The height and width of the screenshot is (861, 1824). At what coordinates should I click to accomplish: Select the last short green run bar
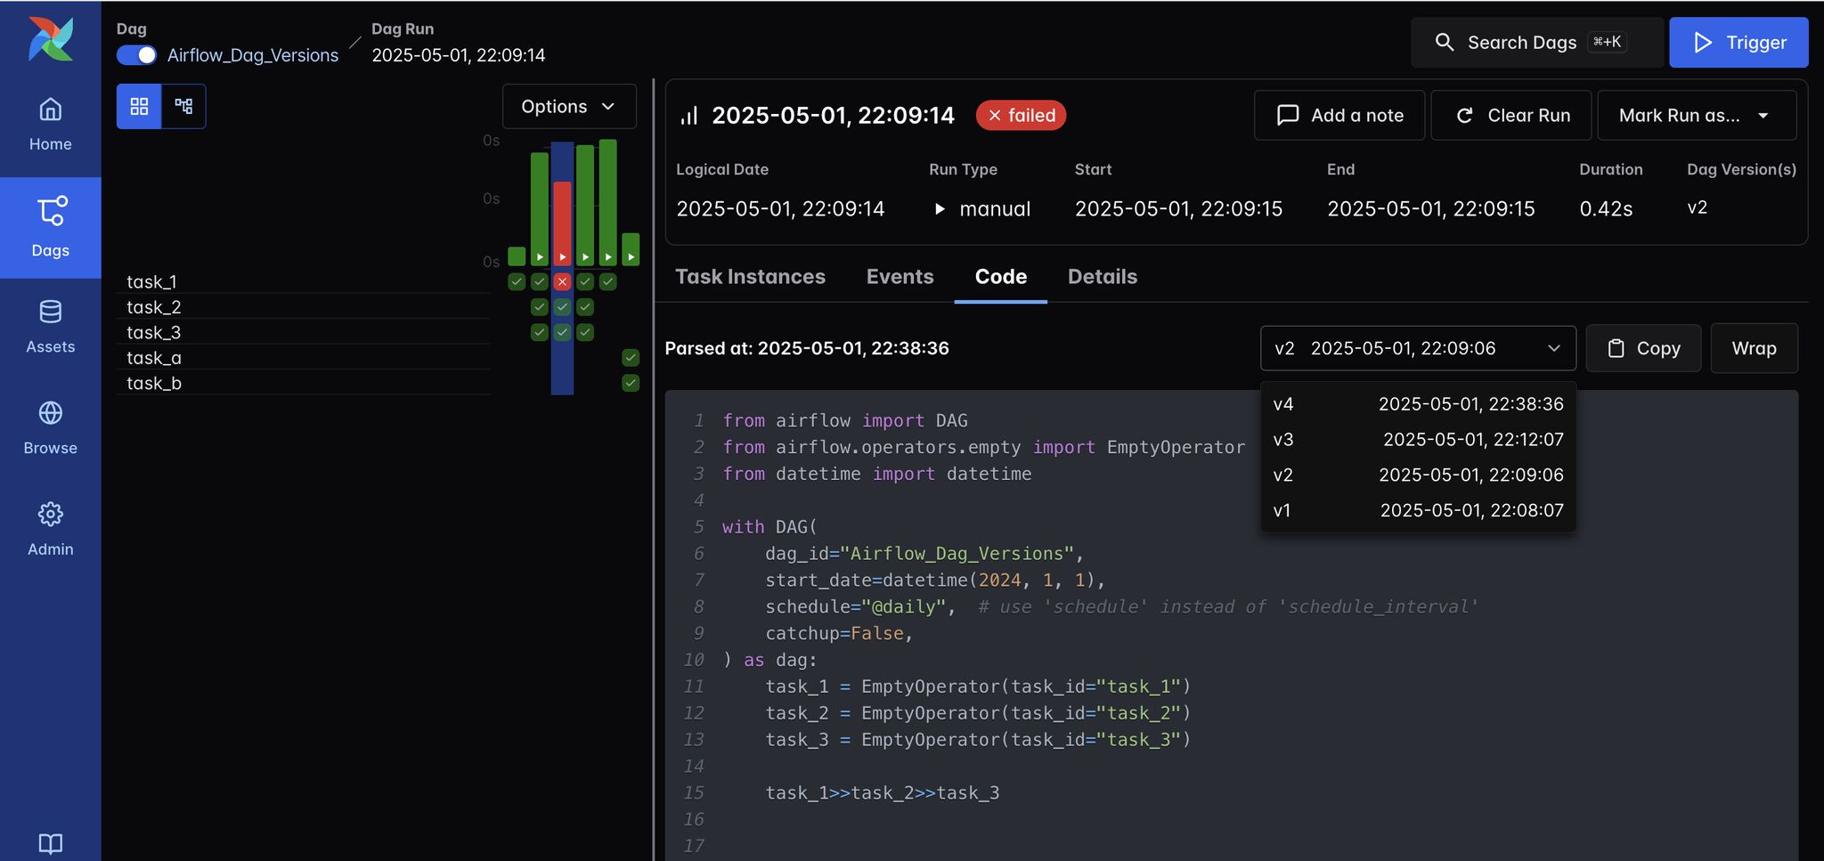coord(631,249)
